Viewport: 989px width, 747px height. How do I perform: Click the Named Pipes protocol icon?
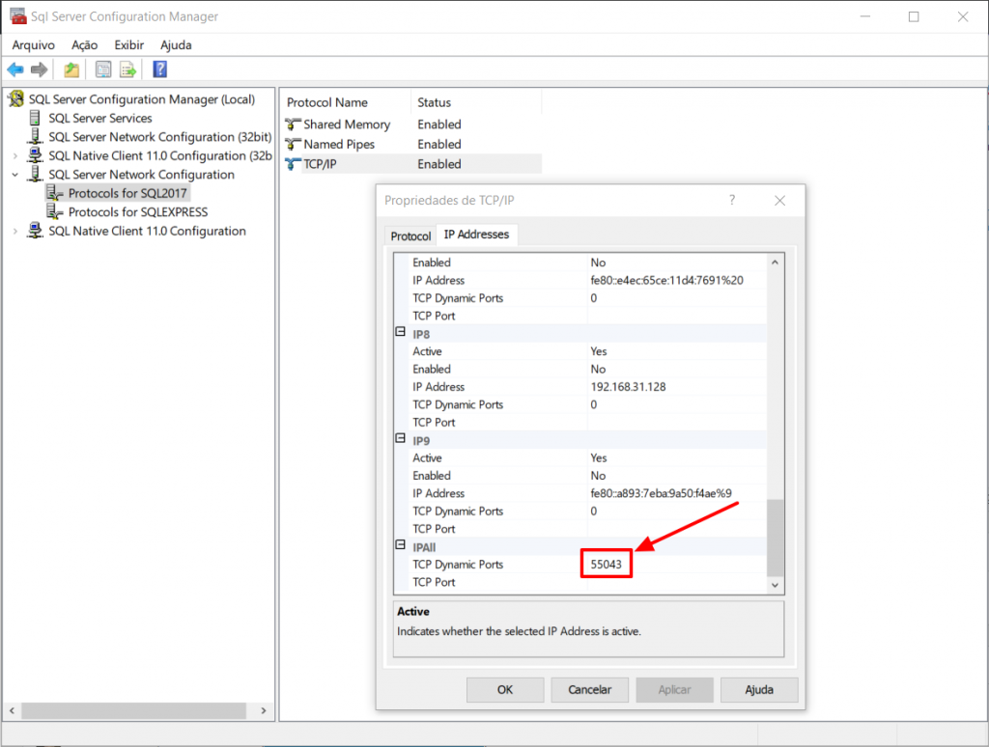(x=293, y=145)
